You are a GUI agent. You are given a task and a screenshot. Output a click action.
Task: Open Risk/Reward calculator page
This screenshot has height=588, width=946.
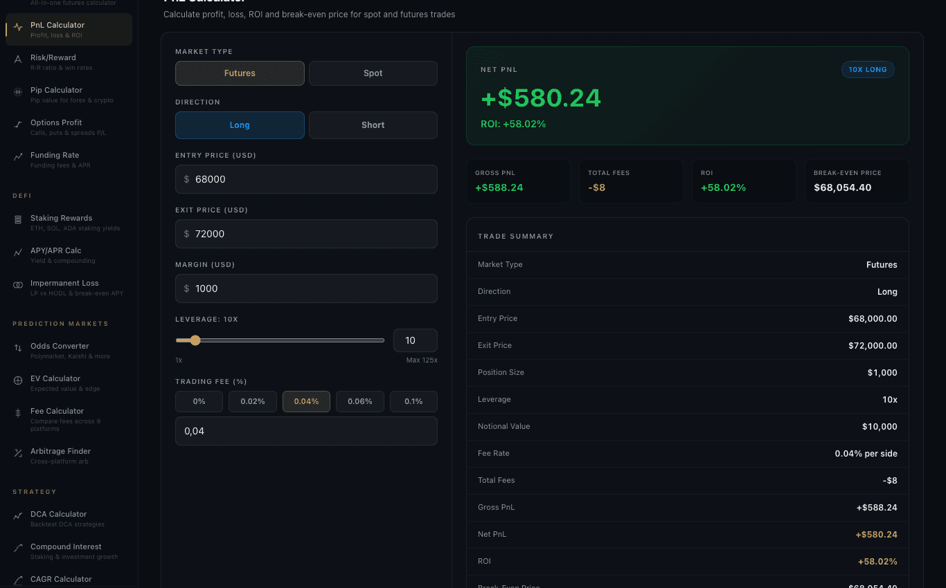(x=69, y=62)
